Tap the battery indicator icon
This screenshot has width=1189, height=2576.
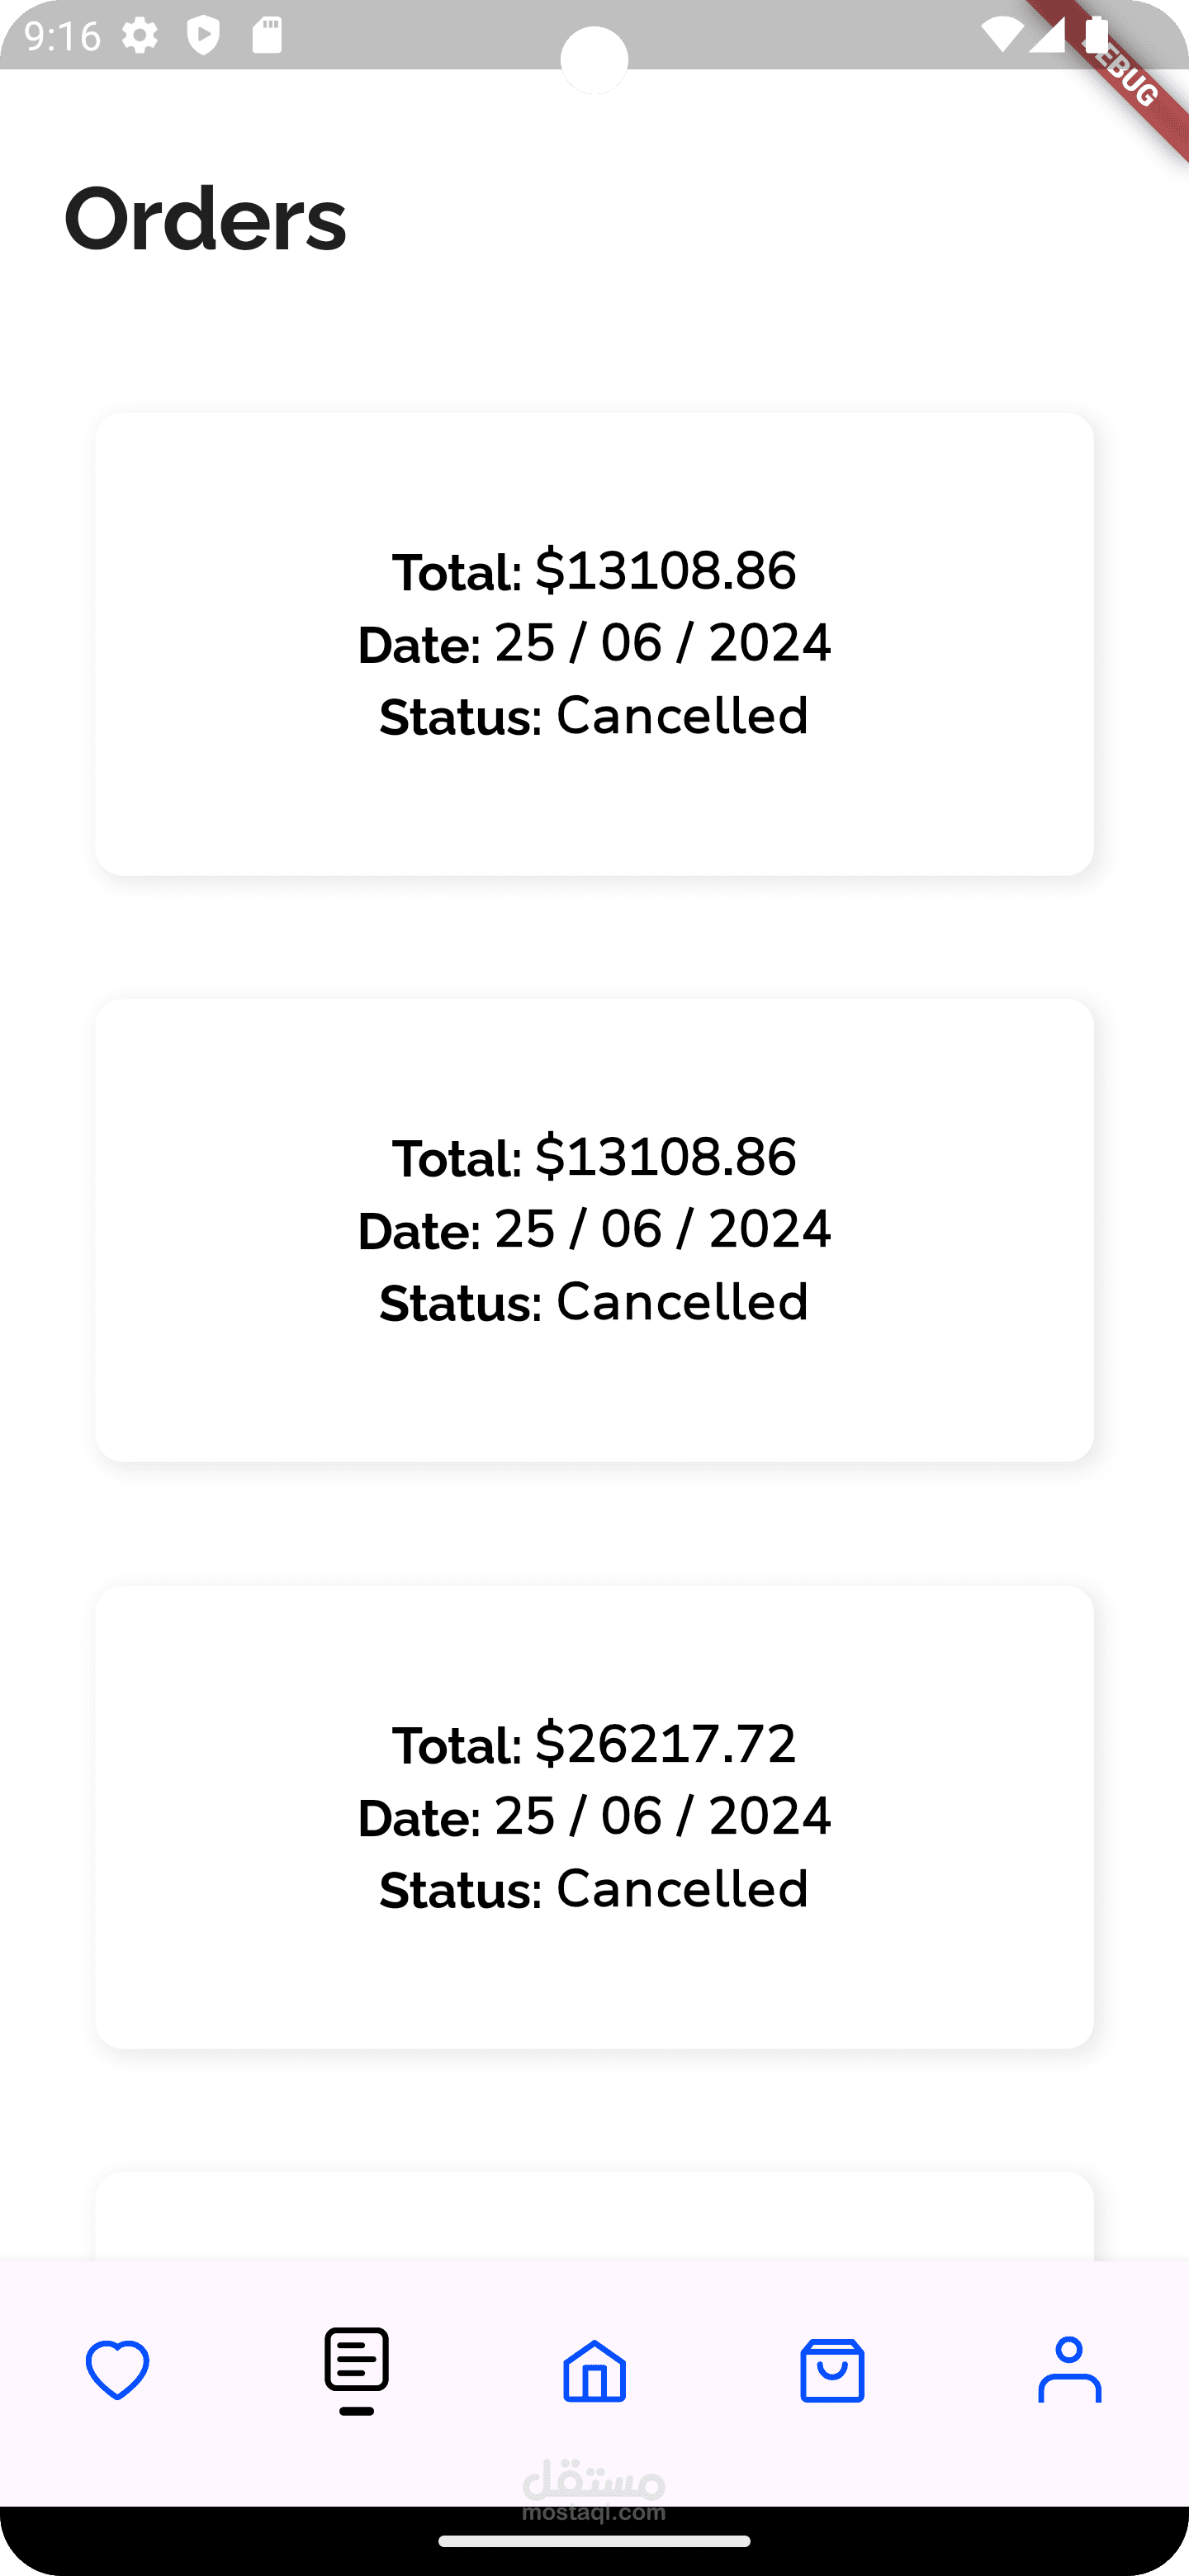tap(1096, 35)
